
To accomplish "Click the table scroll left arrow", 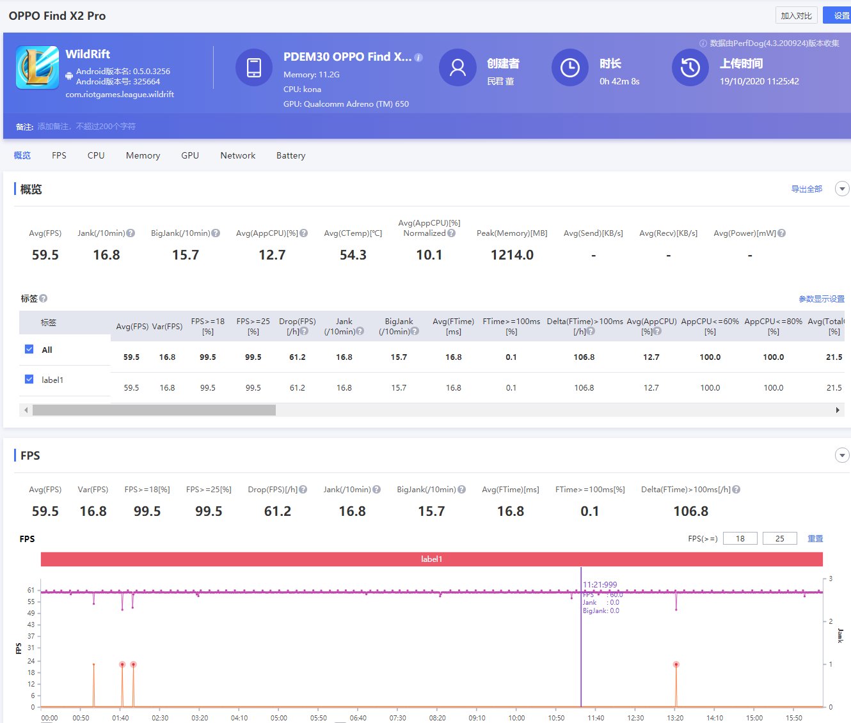I will [x=26, y=410].
